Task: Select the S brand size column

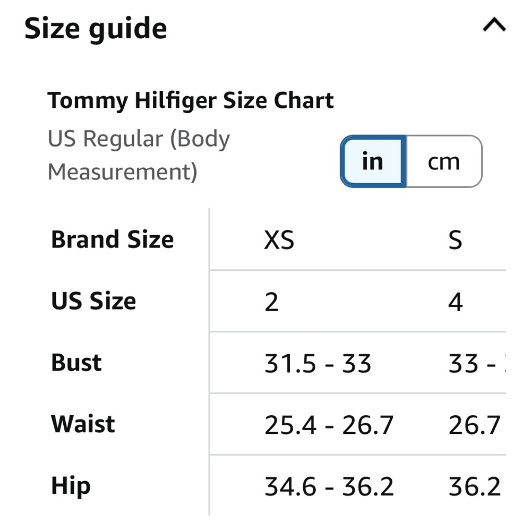Action: 455,240
